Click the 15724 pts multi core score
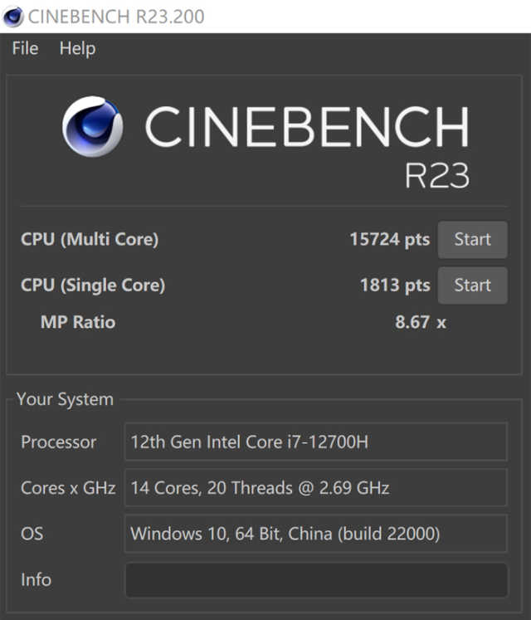The width and height of the screenshot is (531, 620). click(x=389, y=240)
